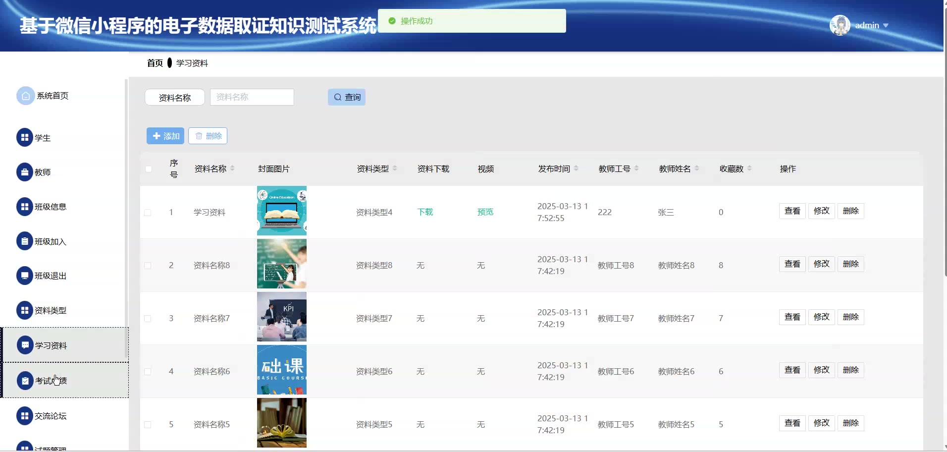Viewport: 947px width, 452px height.
Task: Open the 班级信息 menu item
Action: [x=51, y=207]
